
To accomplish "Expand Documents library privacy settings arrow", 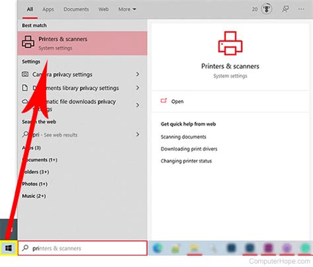I will pyautogui.click(x=137, y=88).
